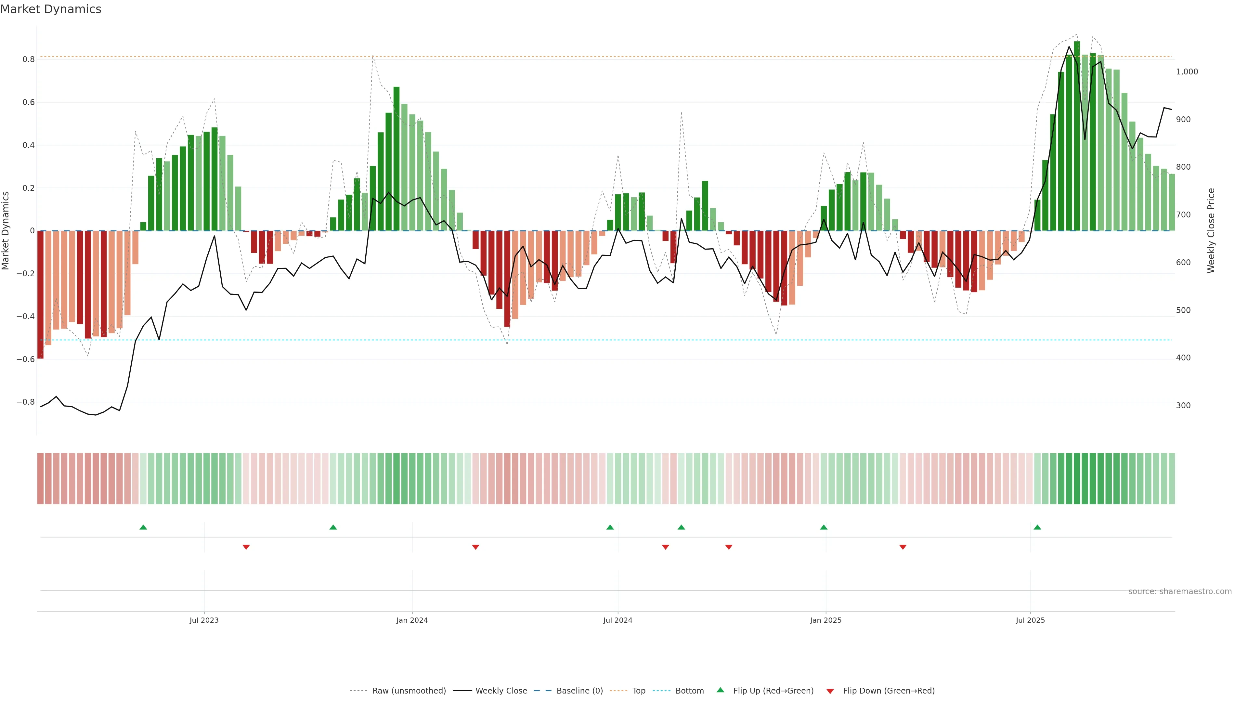Viewport: 1248px width, 702px height.
Task: Click the Jul 2024 x-axis label
Action: (x=618, y=620)
